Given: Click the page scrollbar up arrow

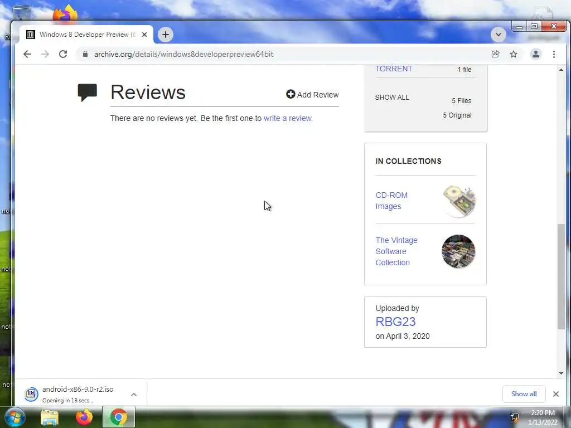Looking at the screenshot, I should coord(561,69).
